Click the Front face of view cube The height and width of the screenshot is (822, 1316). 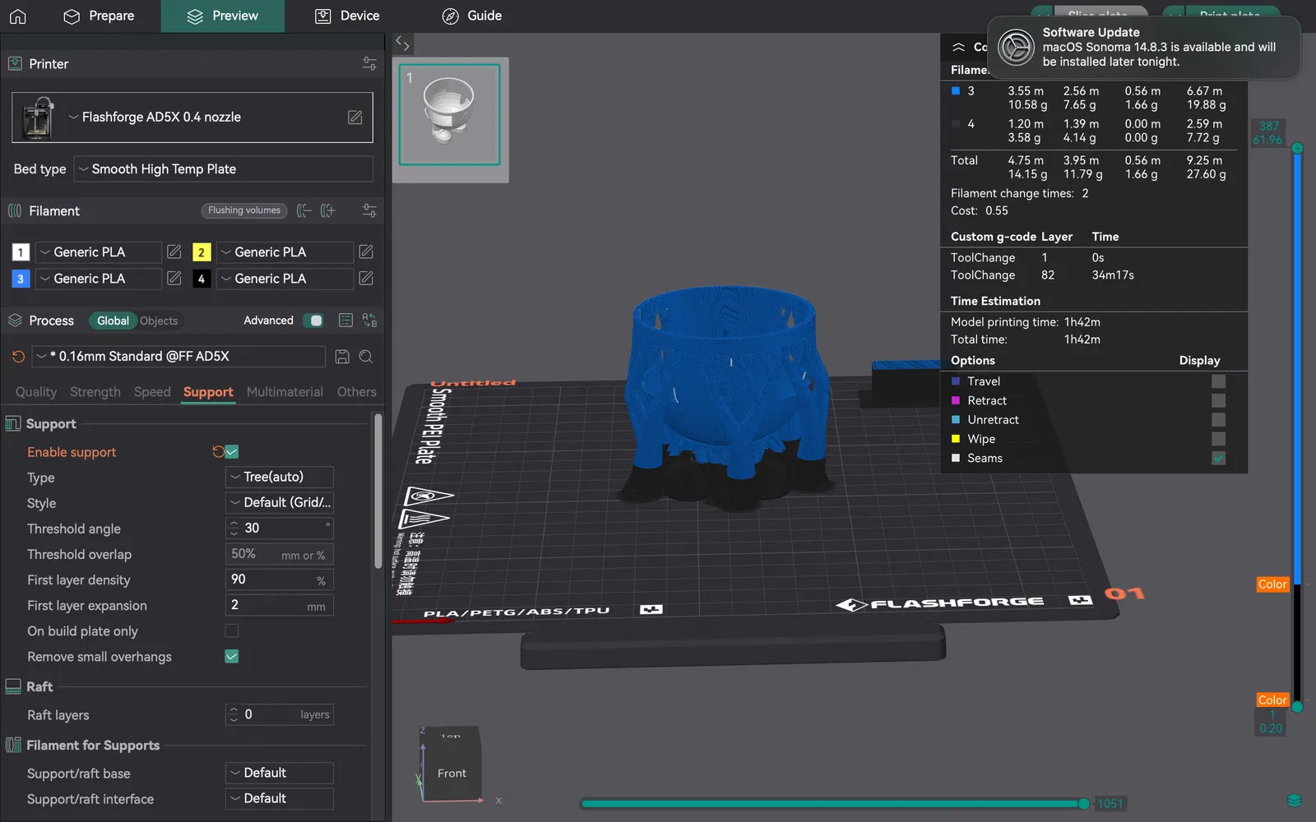tap(452, 773)
